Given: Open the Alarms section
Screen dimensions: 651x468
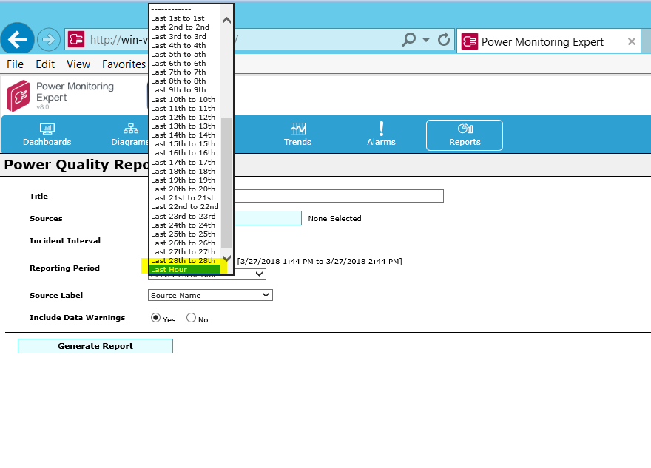Looking at the screenshot, I should click(x=381, y=135).
